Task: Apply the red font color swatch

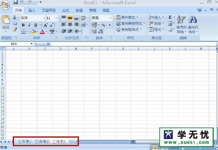Action: coord(42,32)
